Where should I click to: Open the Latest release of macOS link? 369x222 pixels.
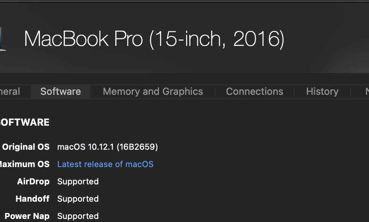(x=105, y=164)
